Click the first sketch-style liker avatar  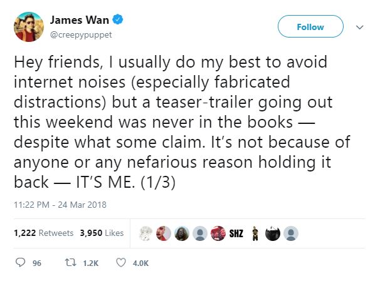pos(145,233)
